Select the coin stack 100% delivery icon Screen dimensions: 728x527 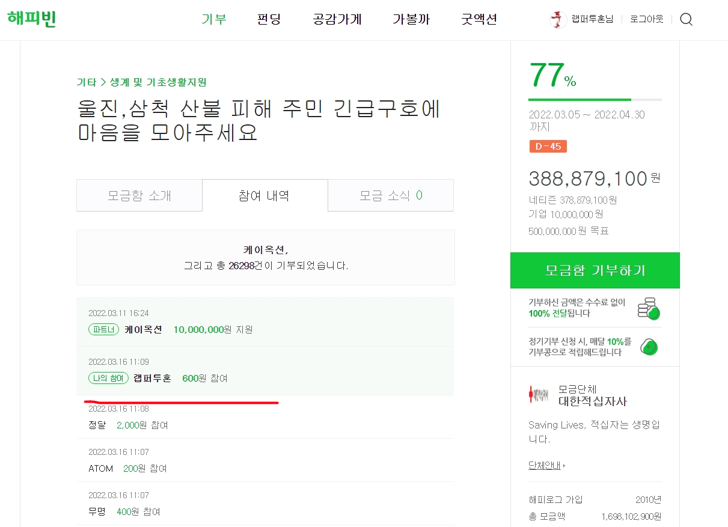(x=649, y=308)
